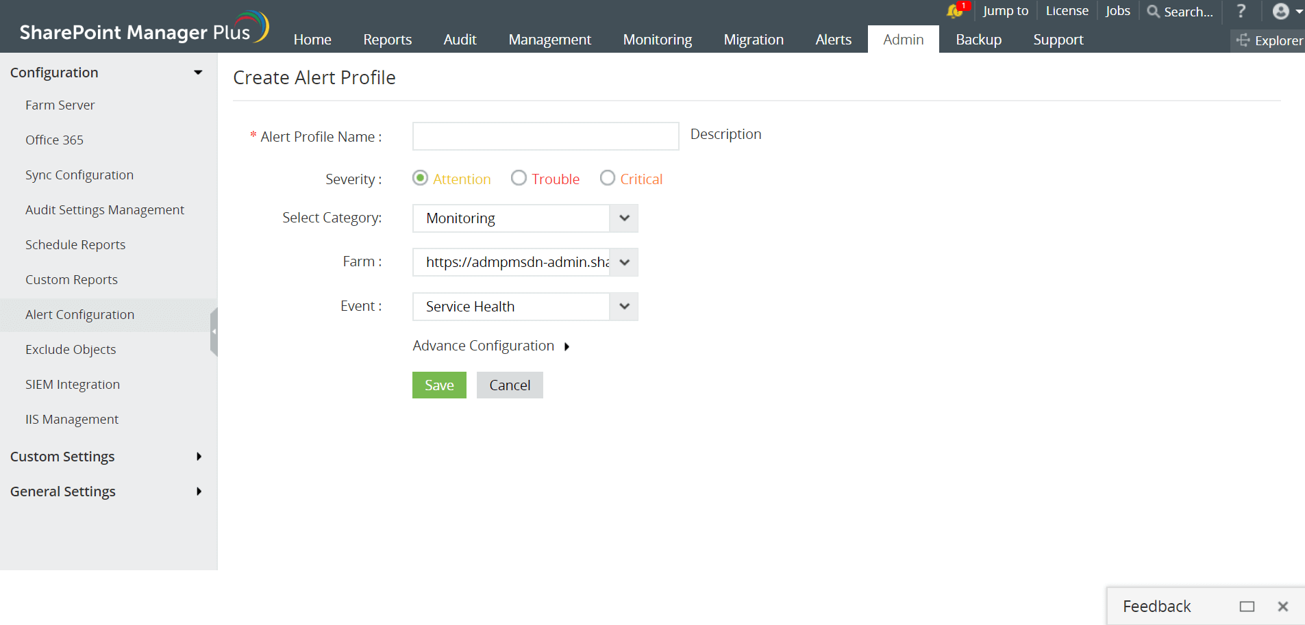Screen dimensions: 1305x625
Task: Select the Trouble severity radio button
Action: tap(519, 178)
